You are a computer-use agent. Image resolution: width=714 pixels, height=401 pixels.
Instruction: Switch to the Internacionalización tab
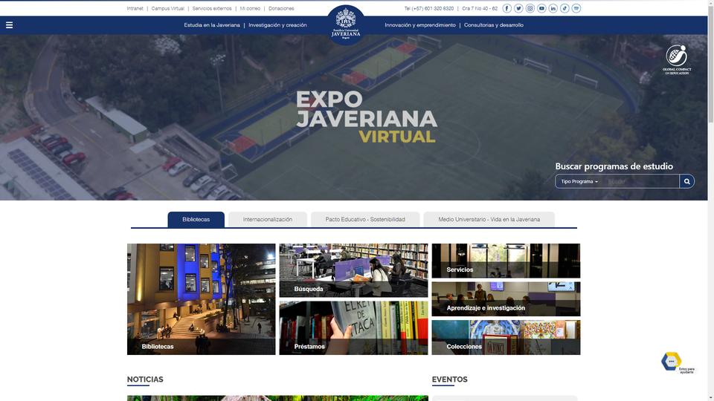tap(267, 219)
